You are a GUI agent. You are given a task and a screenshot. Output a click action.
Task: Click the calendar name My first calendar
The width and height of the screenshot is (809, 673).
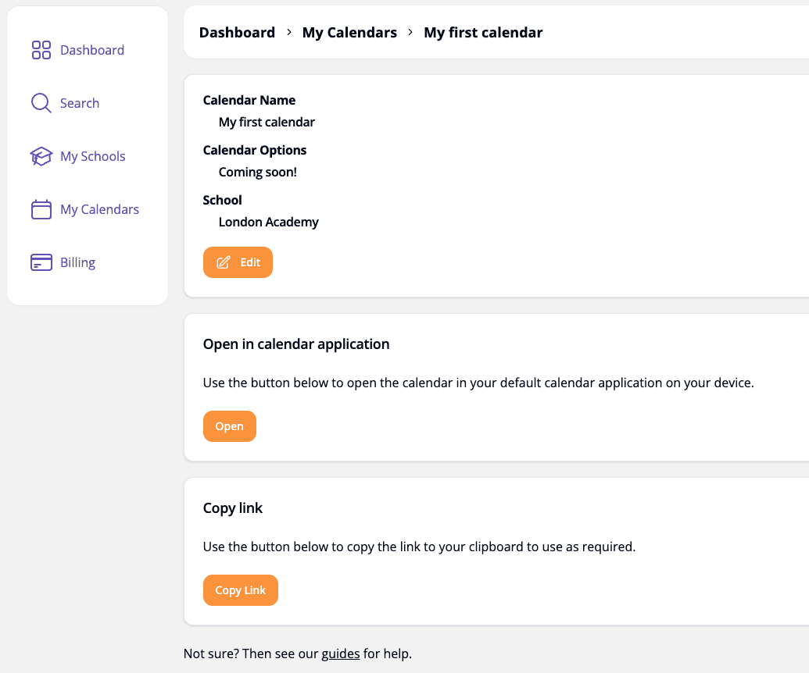[267, 122]
